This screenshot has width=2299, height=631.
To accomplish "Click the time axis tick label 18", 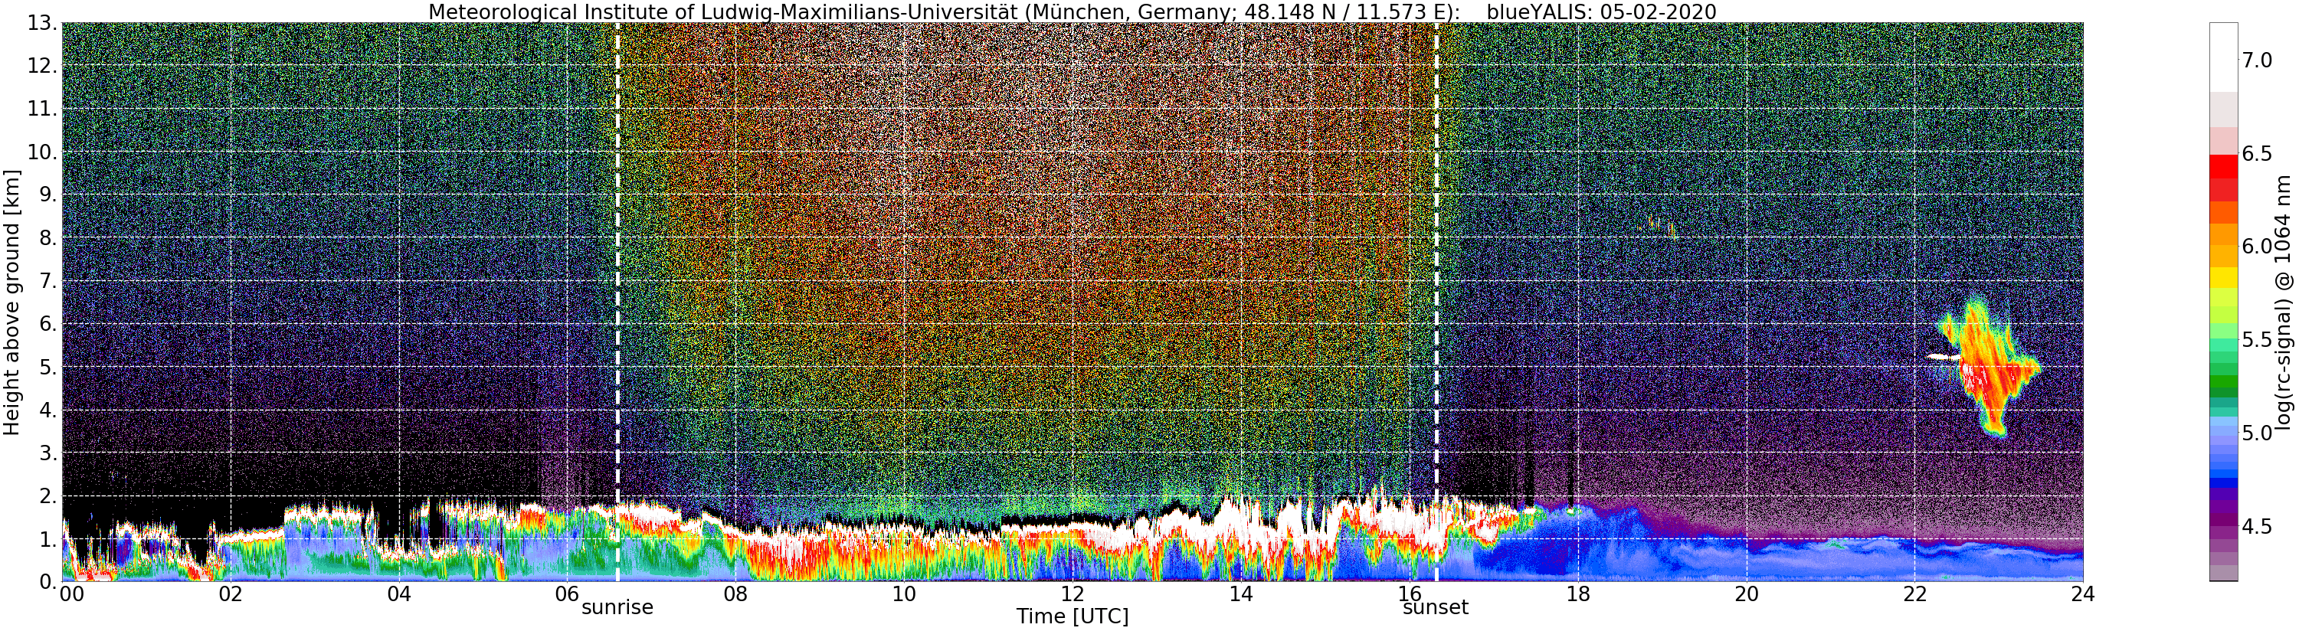I will click(1578, 594).
